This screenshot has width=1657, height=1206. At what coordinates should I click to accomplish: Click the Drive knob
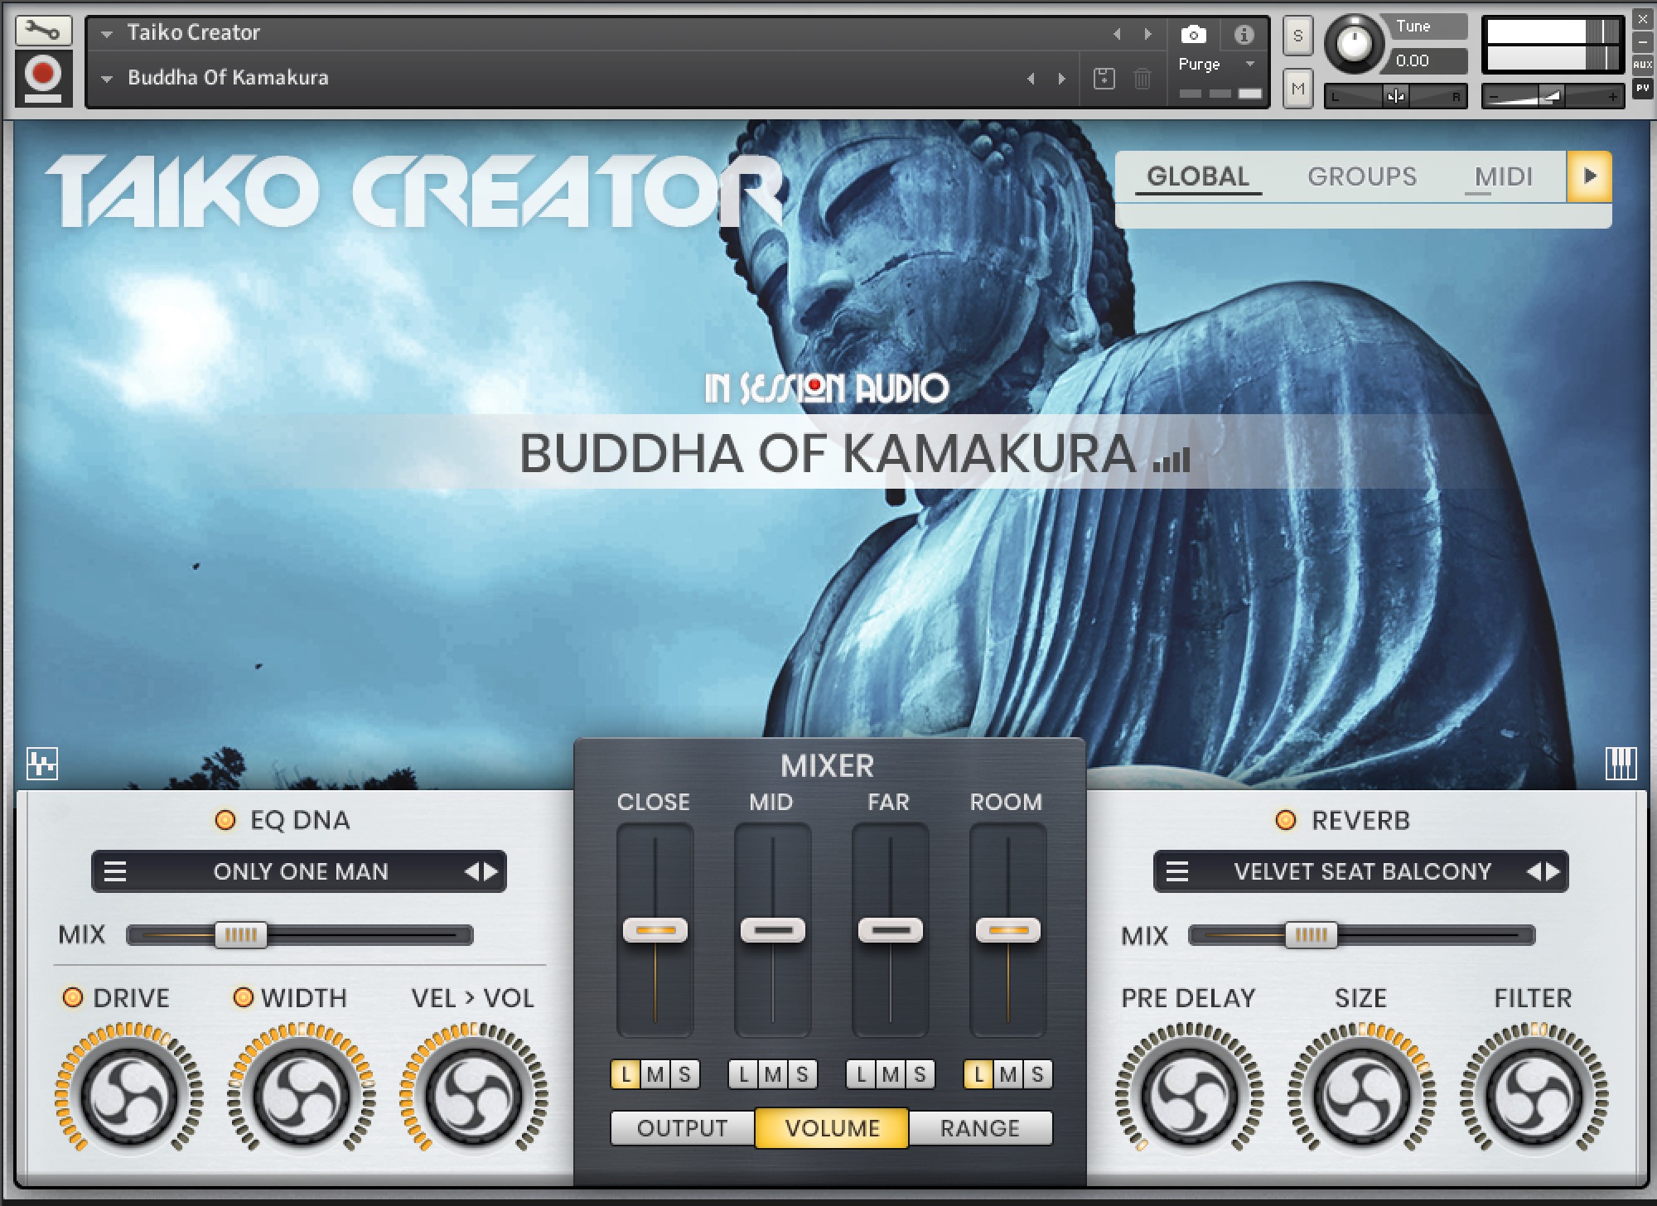pos(129,1095)
